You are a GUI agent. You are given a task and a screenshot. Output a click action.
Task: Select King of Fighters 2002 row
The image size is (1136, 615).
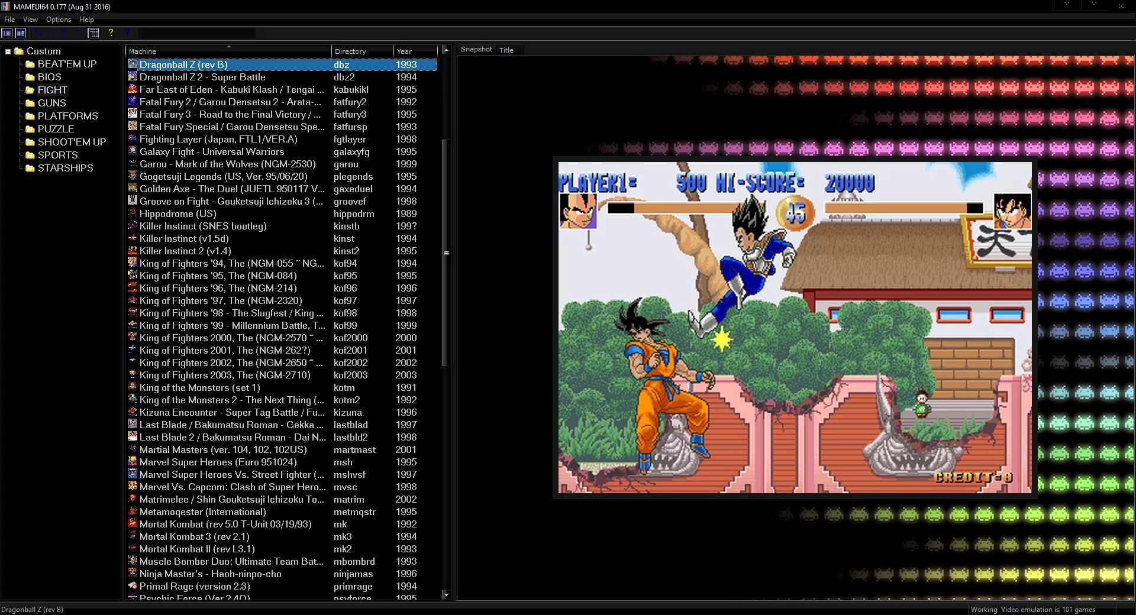(x=282, y=362)
